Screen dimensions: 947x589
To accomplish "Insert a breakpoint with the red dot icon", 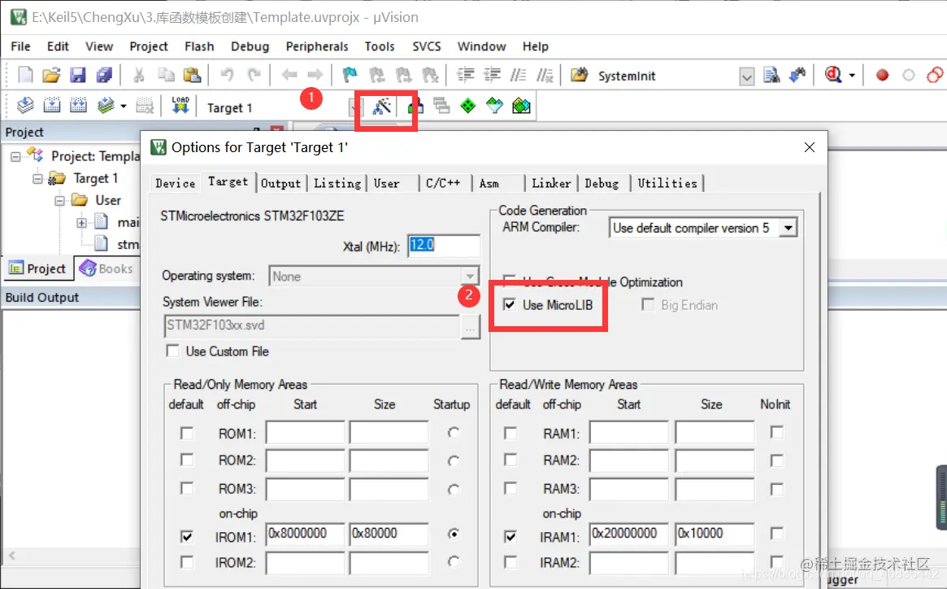I will 883,75.
